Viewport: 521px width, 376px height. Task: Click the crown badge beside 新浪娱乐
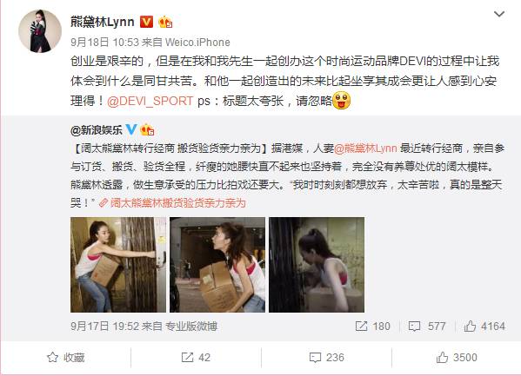[147, 129]
